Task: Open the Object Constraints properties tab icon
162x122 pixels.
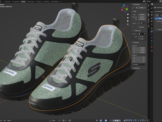Action: coord(152,41)
